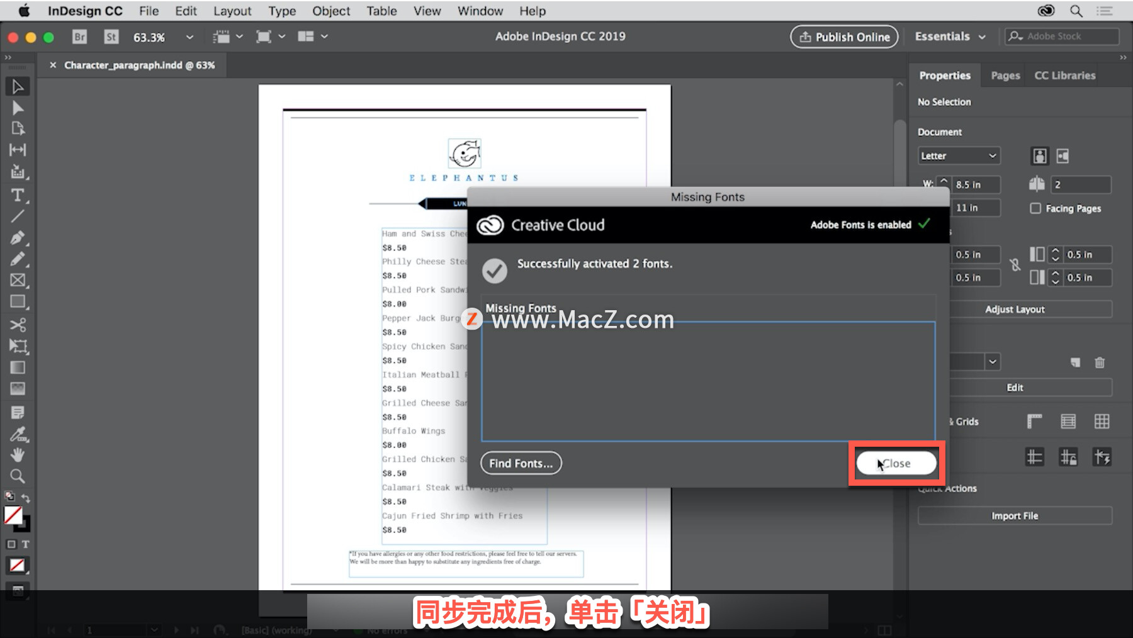The image size is (1133, 638).
Task: Open the Window menu
Action: [x=480, y=11]
